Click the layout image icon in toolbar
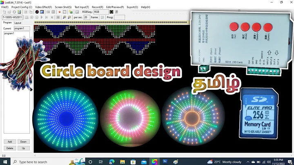This screenshot has width=294, height=165. (x=19, y=12)
